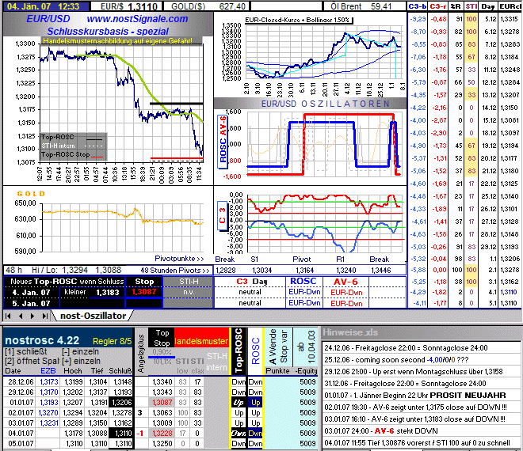Select the nost-Oszillator sheet tab
Viewport: 523px width, 451px height.
(x=93, y=316)
